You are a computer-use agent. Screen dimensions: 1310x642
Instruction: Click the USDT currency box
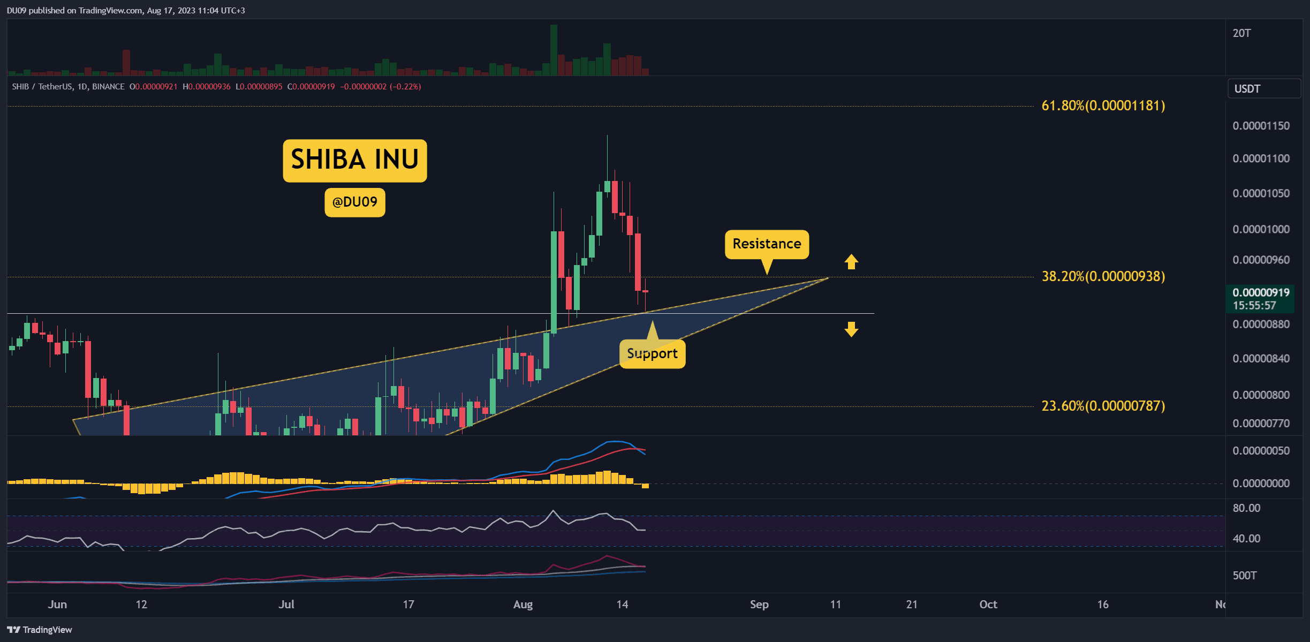click(1263, 89)
